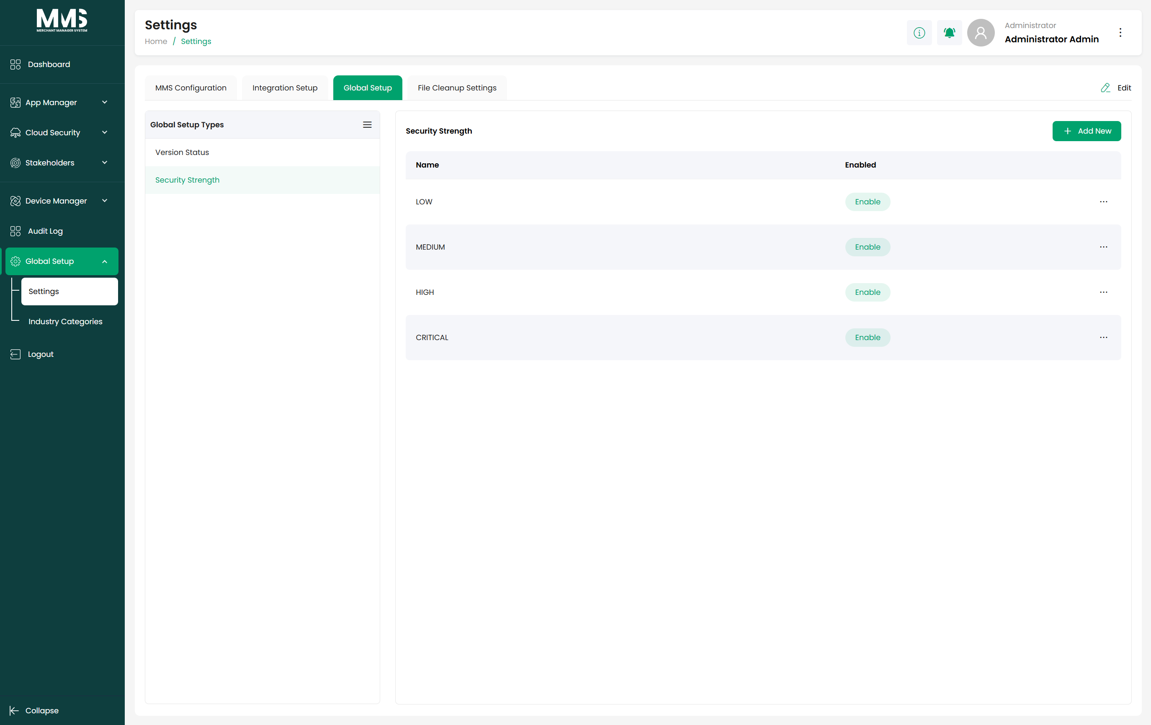This screenshot has width=1151, height=725.
Task: Click the Logout door icon
Action: [x=15, y=354]
